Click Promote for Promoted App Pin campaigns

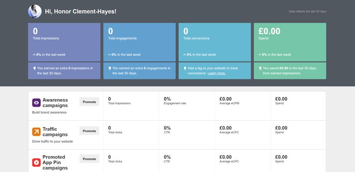point(89,159)
